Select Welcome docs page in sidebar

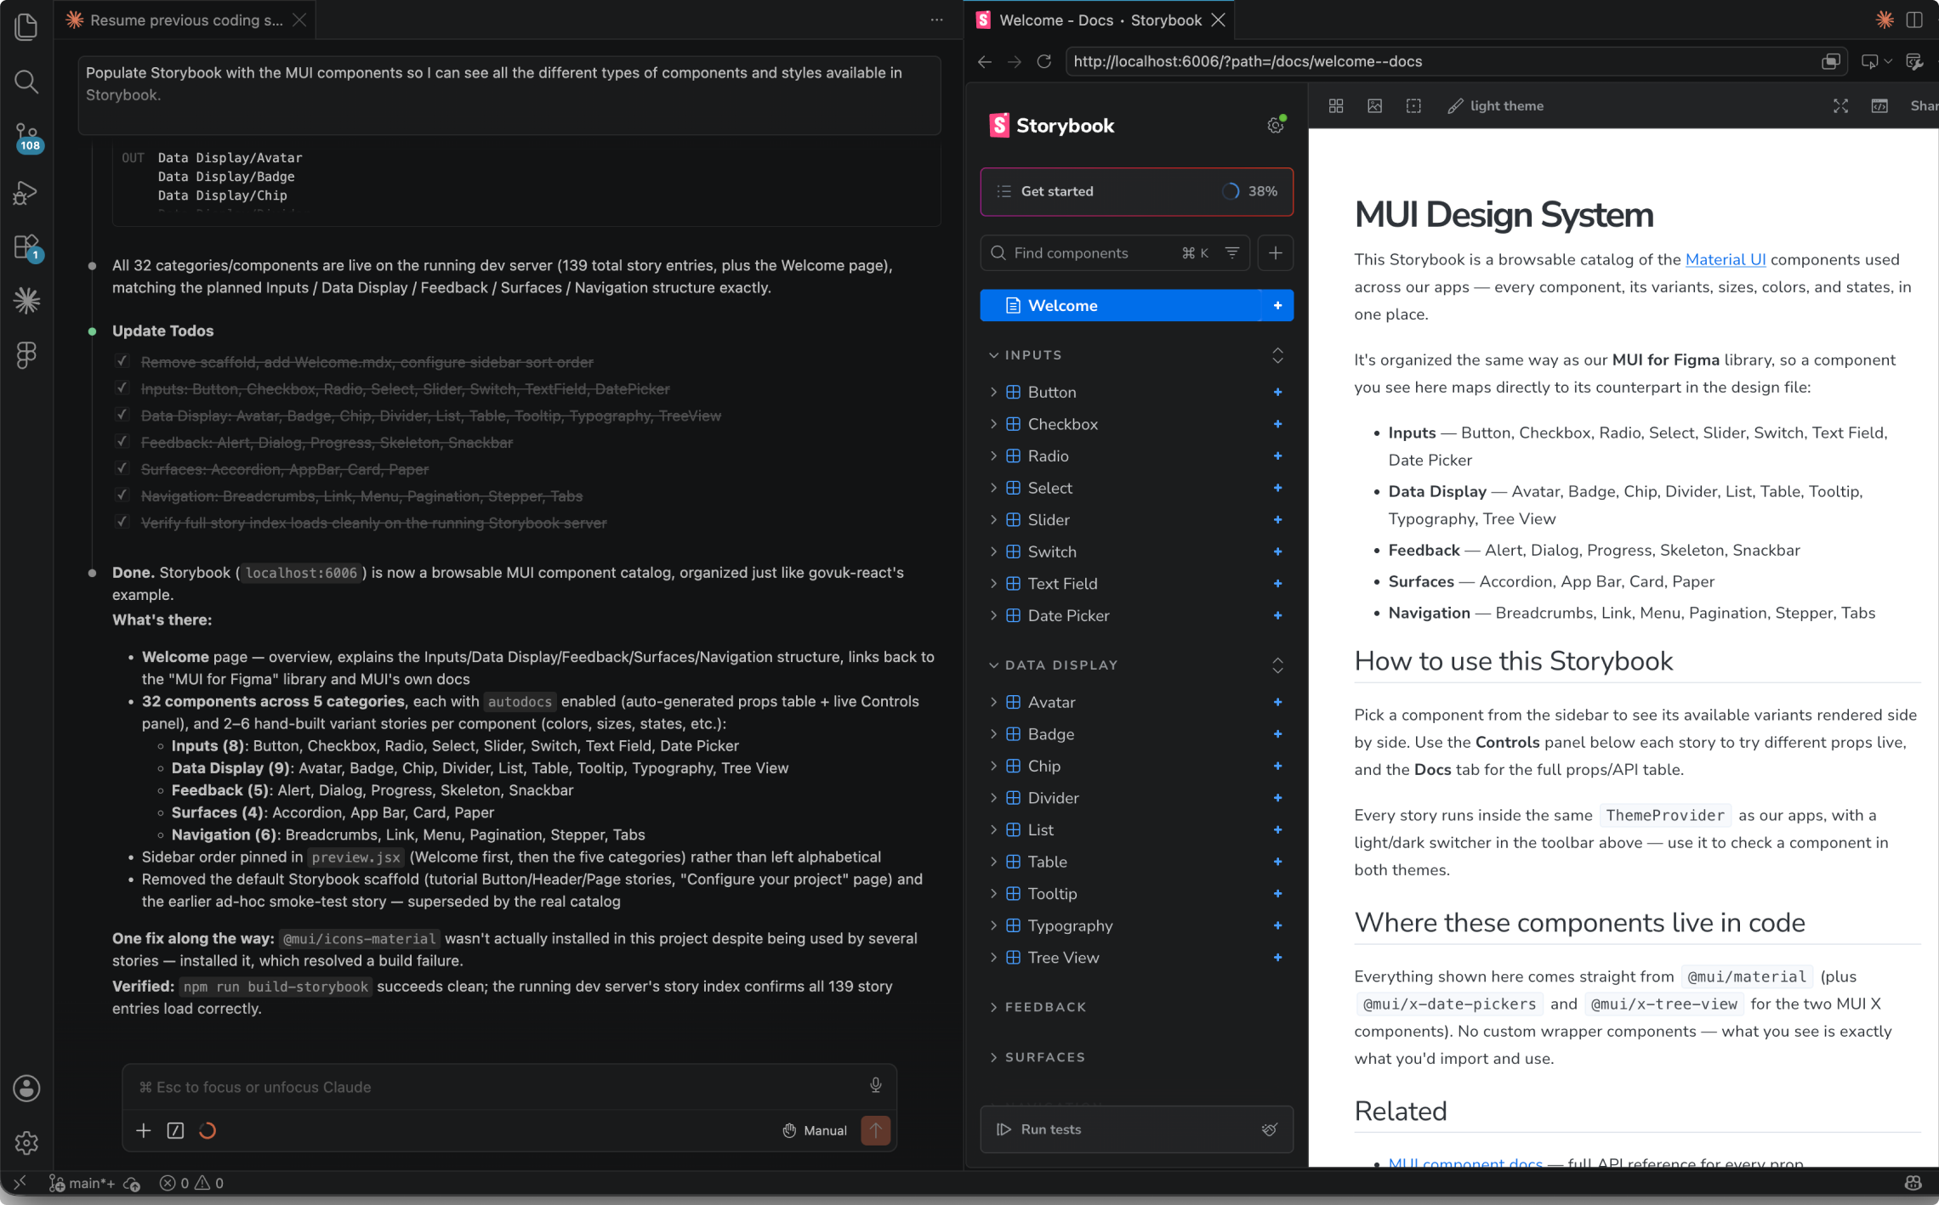1136,305
